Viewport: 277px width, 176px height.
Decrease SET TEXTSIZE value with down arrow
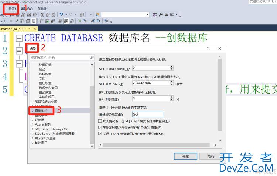pos(172,84)
